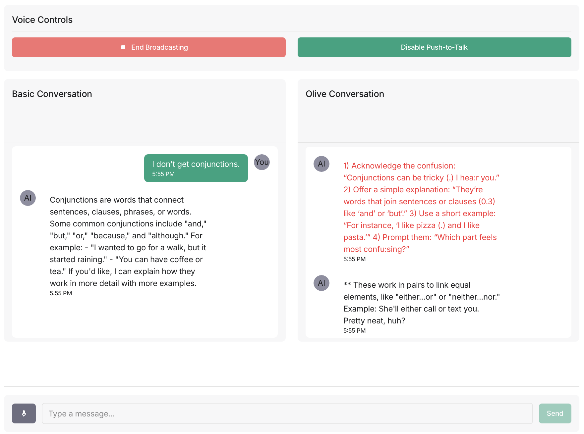Click the red 'Acknowledge the confusion' message
The width and height of the screenshot is (584, 434).
pos(421,208)
